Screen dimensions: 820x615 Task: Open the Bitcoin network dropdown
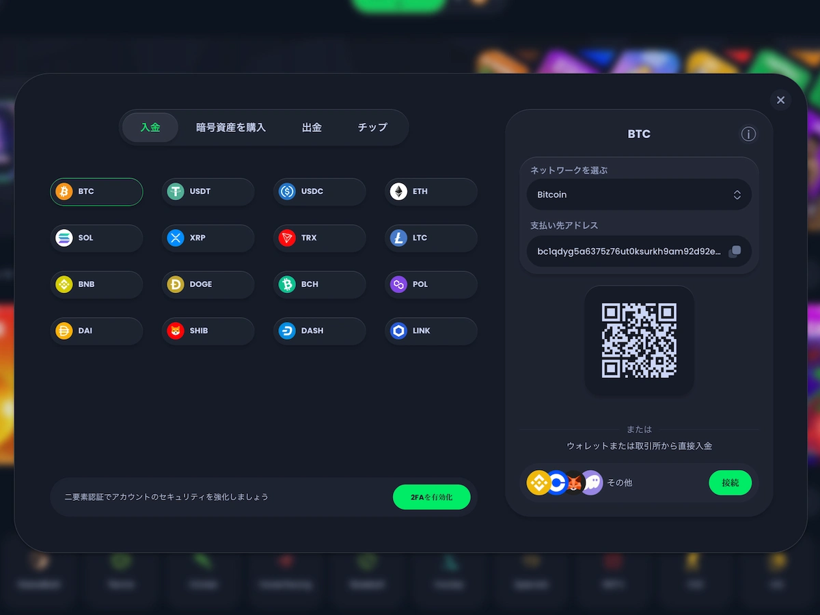[x=639, y=195]
